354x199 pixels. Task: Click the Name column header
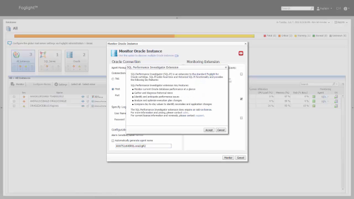59,92
